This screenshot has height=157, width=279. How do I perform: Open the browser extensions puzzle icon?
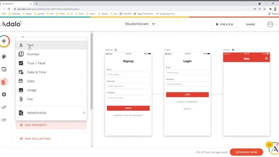click(270, 9)
